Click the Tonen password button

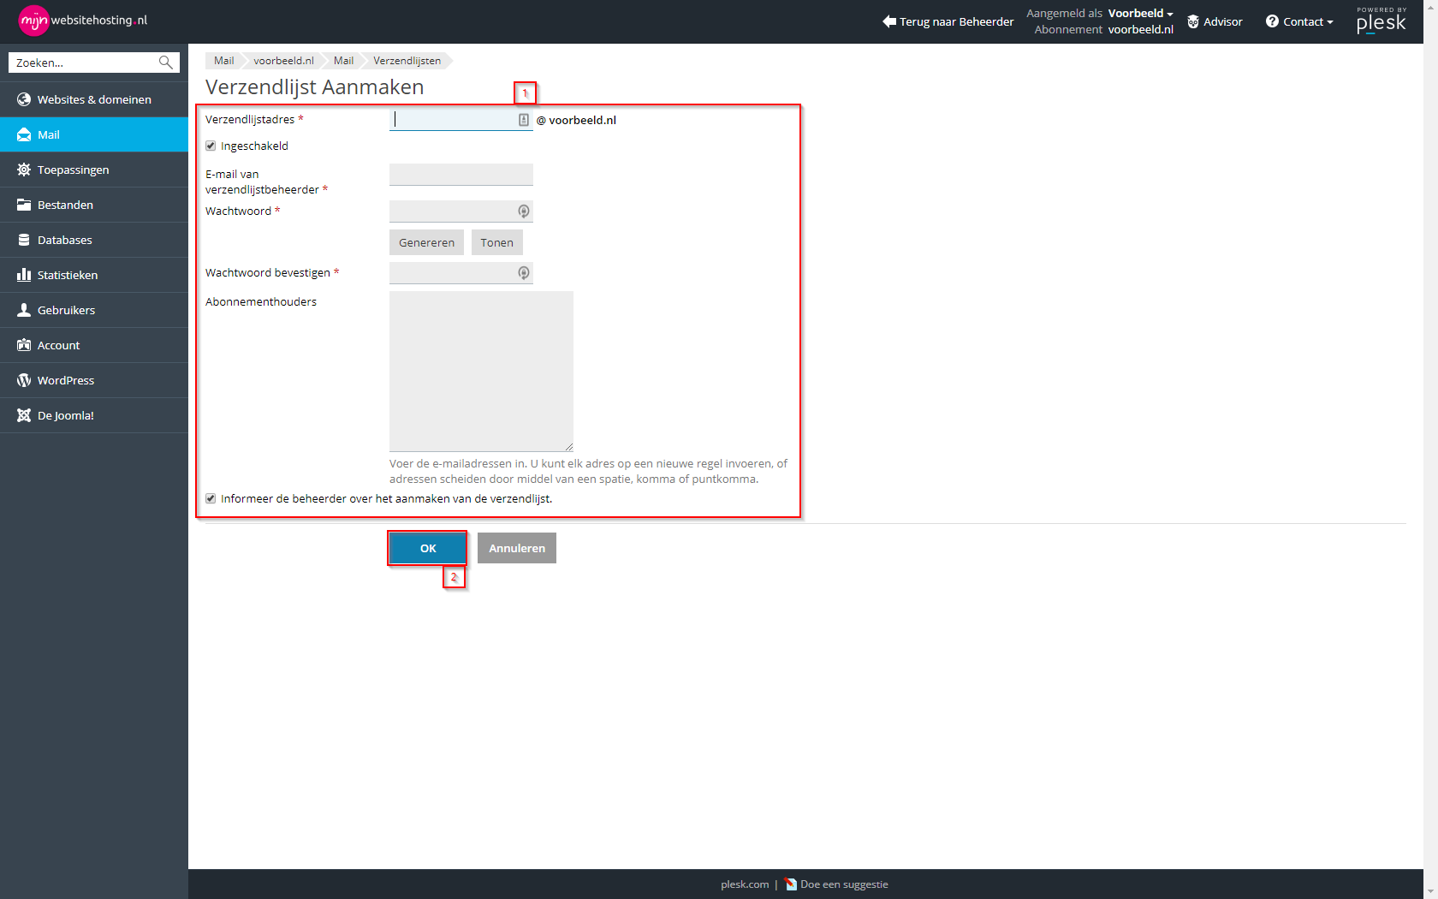point(497,242)
